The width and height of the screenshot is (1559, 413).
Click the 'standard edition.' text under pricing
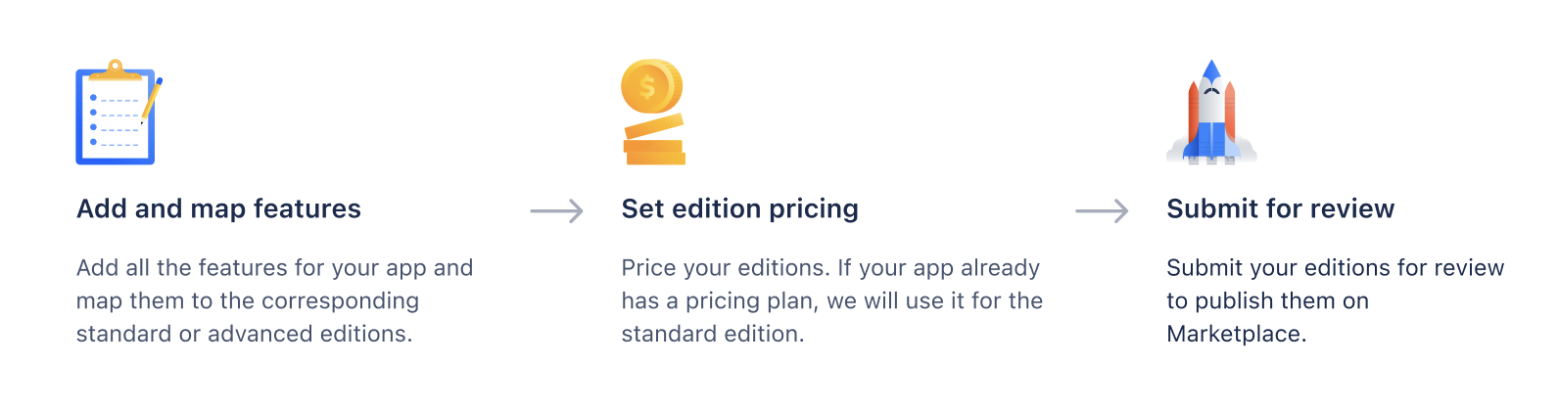(712, 334)
